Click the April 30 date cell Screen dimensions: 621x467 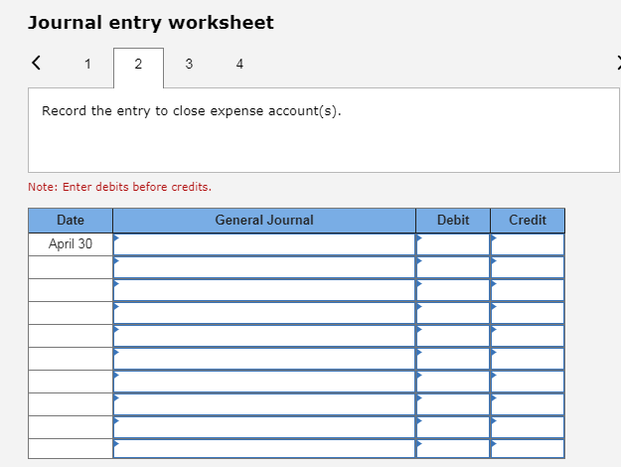coord(71,244)
